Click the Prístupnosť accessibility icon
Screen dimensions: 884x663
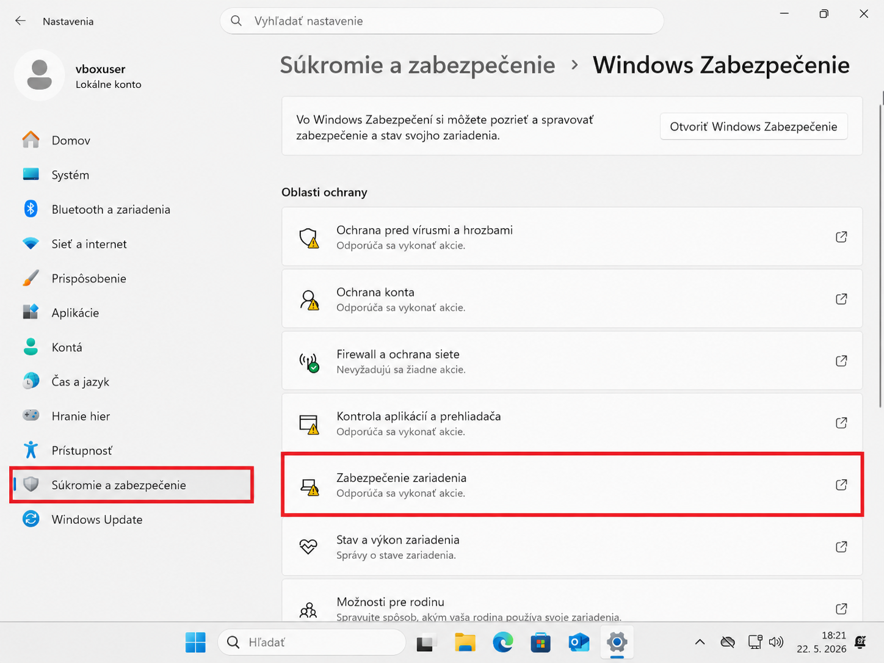(x=31, y=450)
